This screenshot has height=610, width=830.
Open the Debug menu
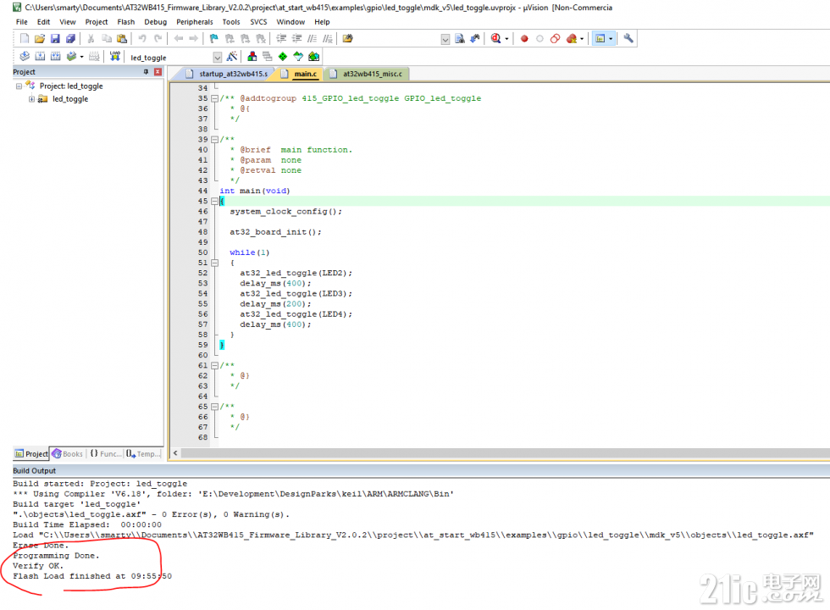(x=155, y=22)
